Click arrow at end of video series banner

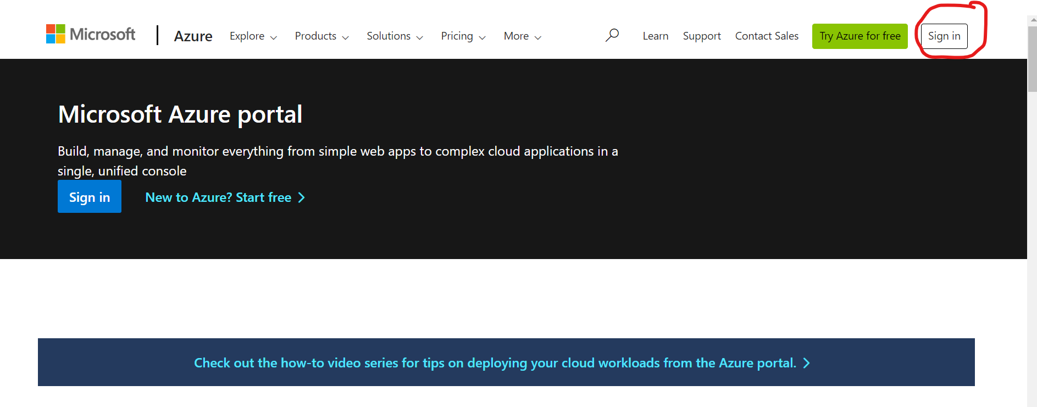[x=806, y=363]
